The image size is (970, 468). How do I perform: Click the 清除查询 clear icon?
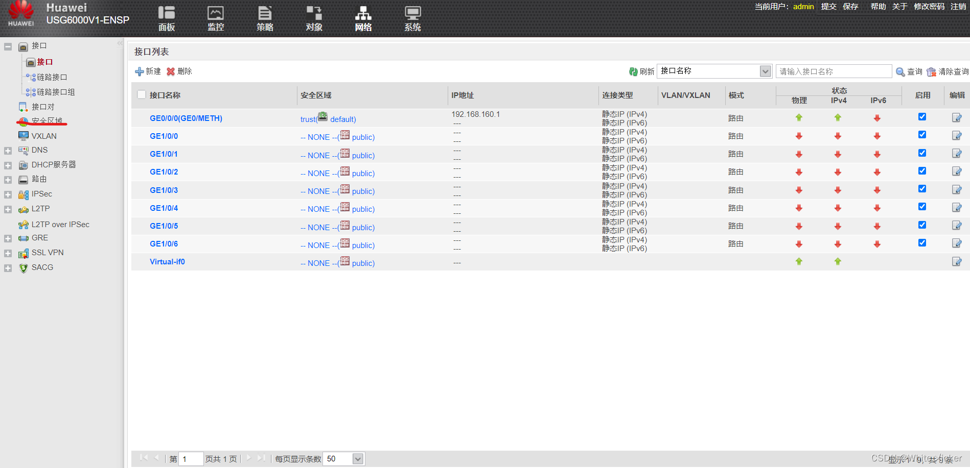click(x=932, y=72)
